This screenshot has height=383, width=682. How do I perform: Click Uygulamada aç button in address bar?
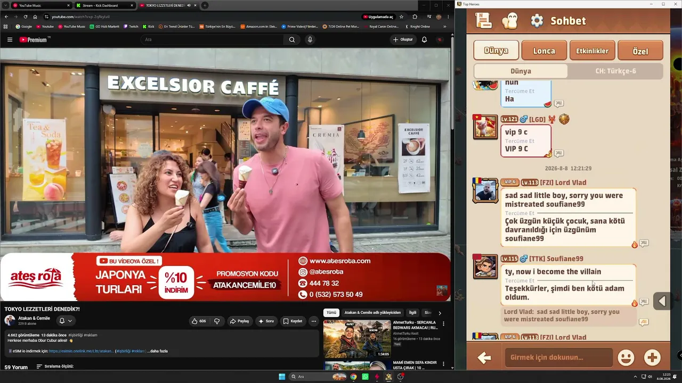click(x=378, y=16)
